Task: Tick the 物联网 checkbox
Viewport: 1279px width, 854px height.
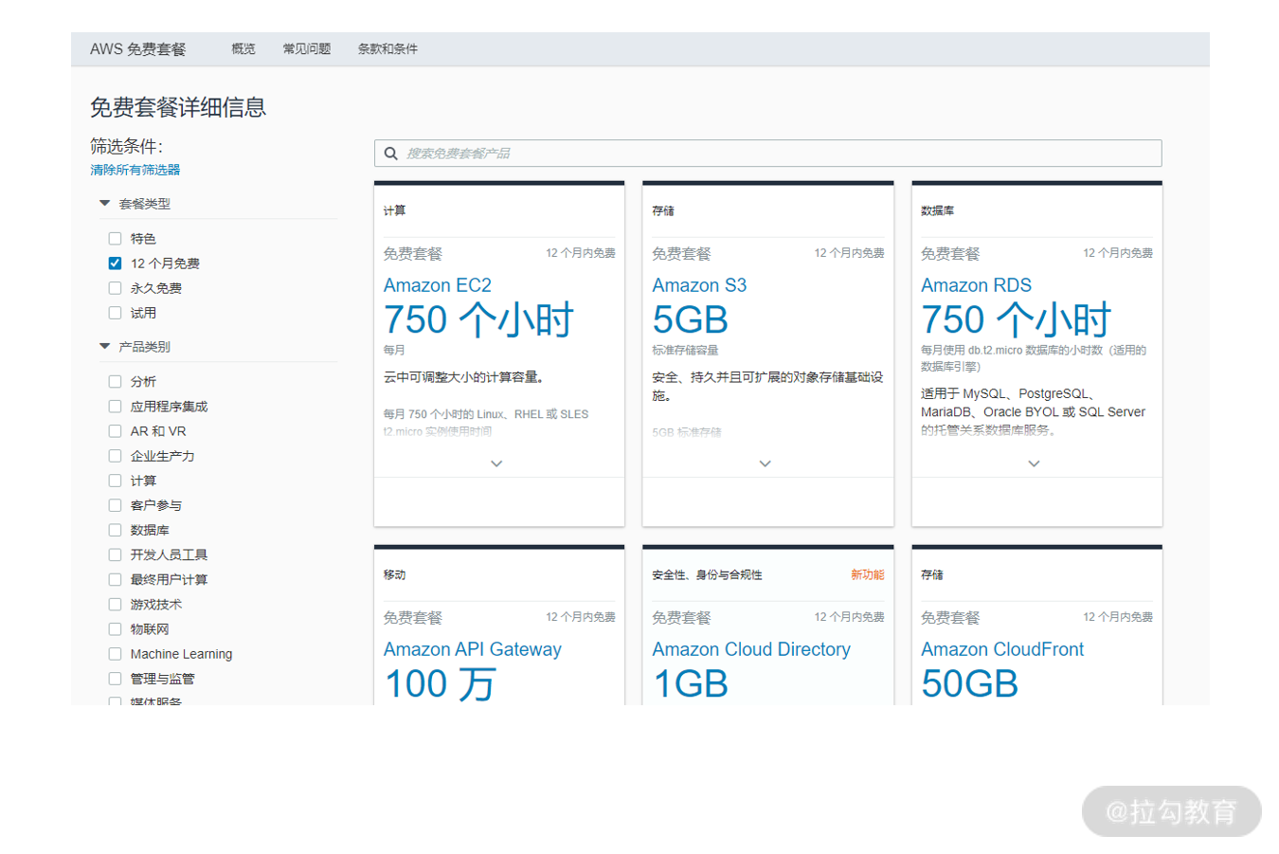Action: coord(115,628)
